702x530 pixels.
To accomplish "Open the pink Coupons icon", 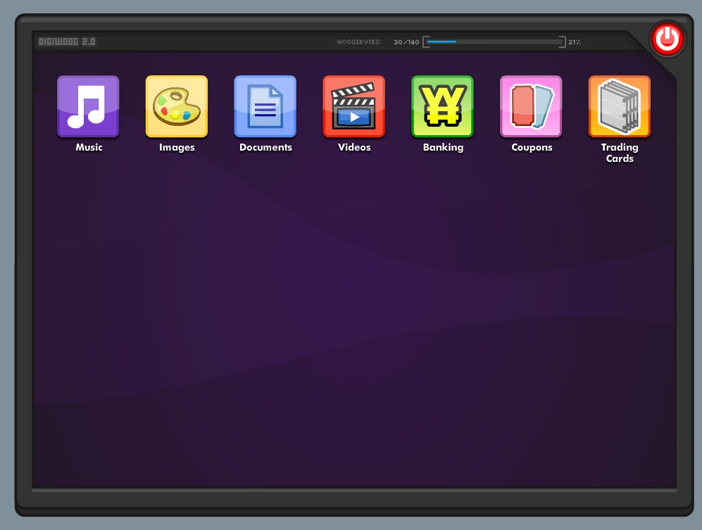I will [531, 106].
